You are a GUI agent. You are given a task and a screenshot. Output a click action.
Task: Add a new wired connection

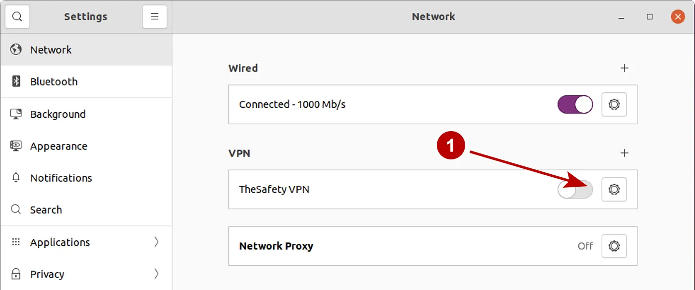click(x=625, y=68)
